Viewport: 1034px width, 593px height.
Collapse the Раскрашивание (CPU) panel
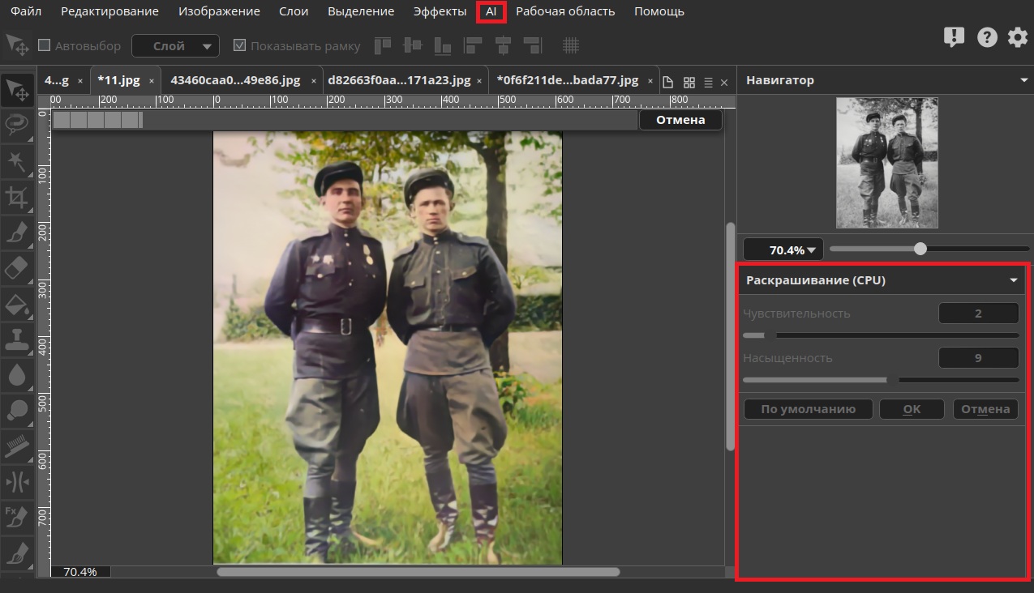[1013, 280]
